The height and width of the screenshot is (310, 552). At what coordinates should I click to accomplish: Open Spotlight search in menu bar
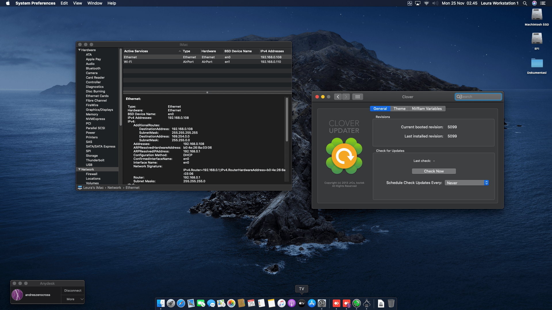[x=525, y=3]
